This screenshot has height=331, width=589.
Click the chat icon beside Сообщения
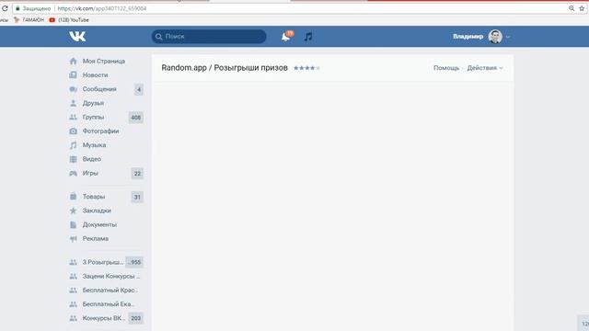click(x=74, y=89)
